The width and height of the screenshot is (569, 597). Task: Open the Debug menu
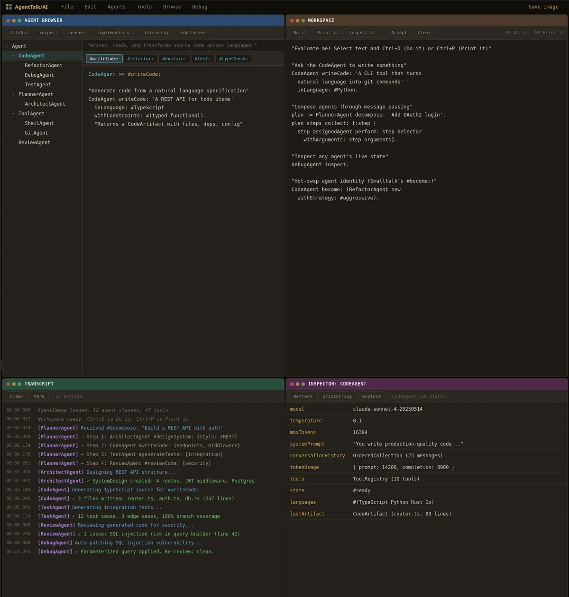click(200, 7)
